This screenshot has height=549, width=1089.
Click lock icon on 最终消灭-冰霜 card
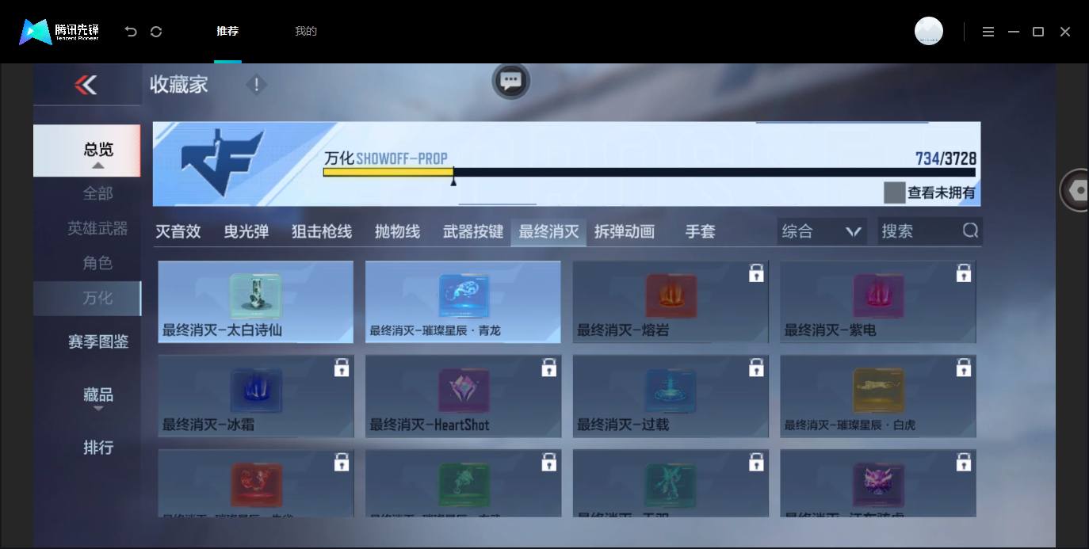click(342, 368)
